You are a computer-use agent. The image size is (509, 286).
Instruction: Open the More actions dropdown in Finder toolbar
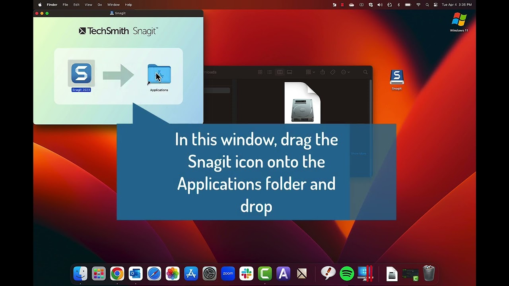[x=345, y=72]
